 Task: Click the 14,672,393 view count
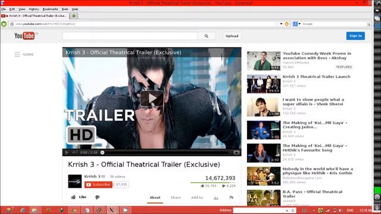tap(220, 178)
